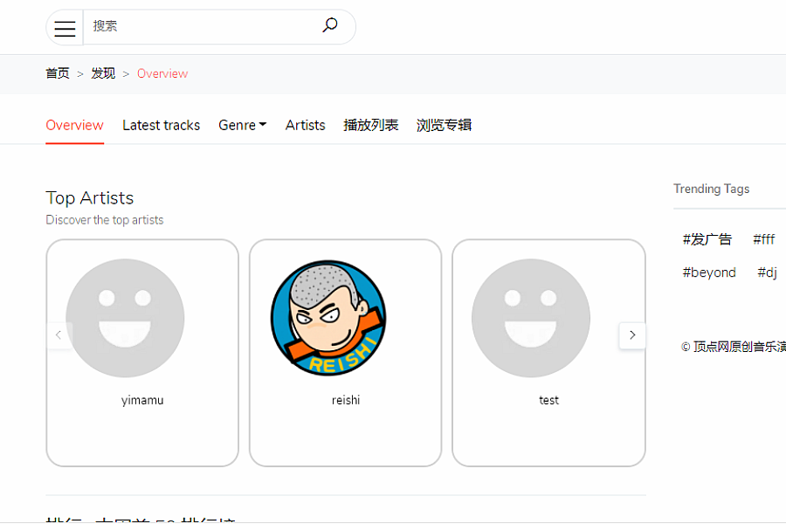Select the #beyond trending tag
The image size is (786, 524).
pos(709,272)
